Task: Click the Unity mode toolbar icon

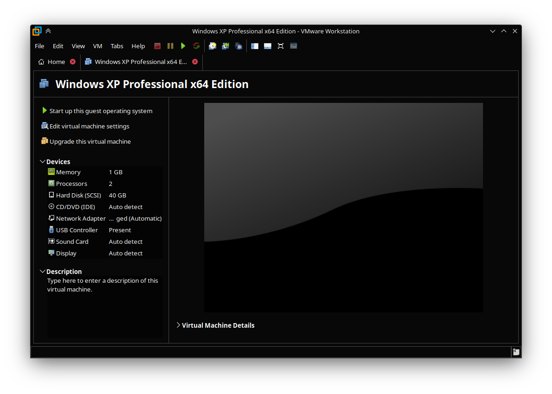Action: [x=294, y=46]
